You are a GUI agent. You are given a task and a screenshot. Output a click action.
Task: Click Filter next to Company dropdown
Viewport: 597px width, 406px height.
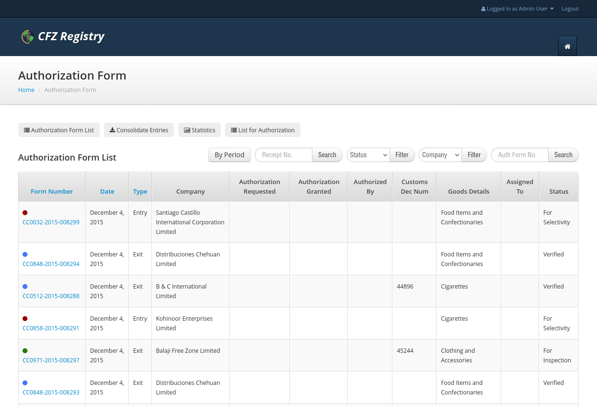474,155
